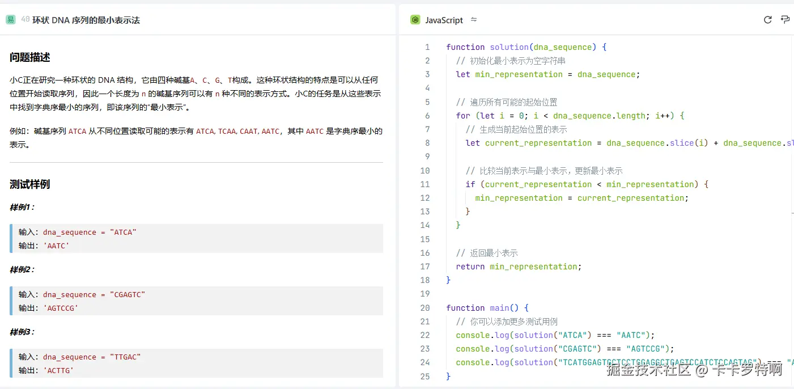Screen dimensions: 794x389
Task: Click the 样例2 output 'AGTCCG' text
Action: tap(61, 308)
